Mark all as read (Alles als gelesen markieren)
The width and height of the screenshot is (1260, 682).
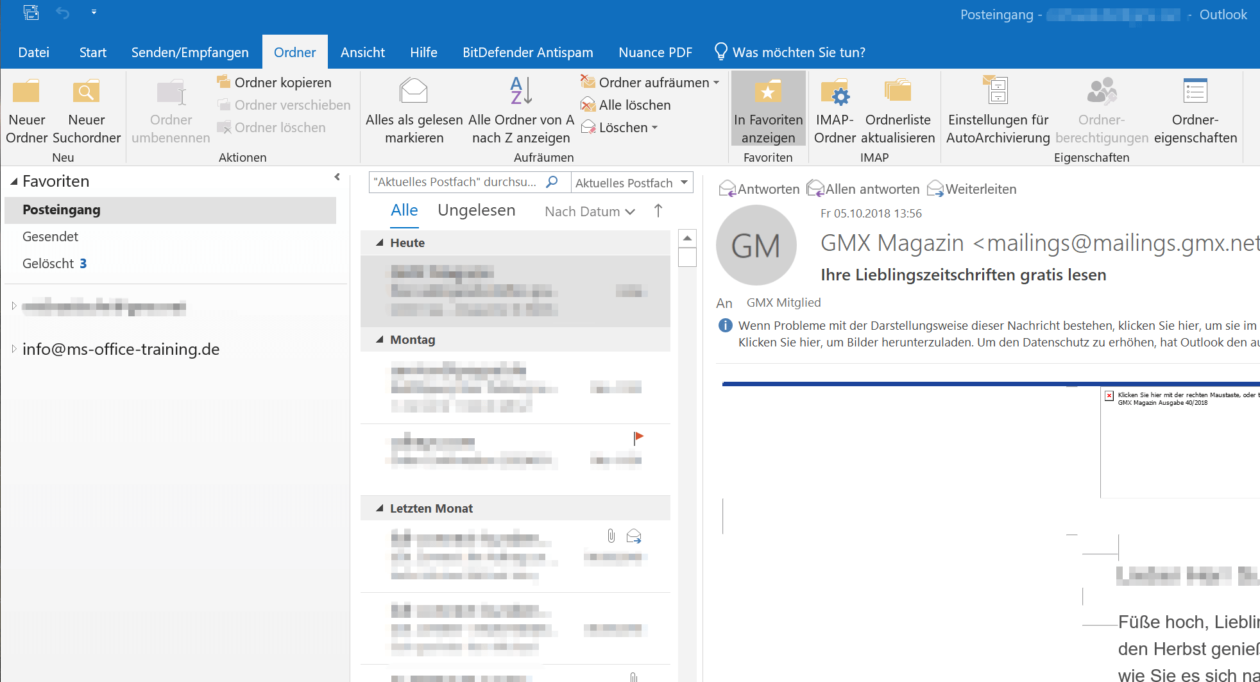click(x=414, y=109)
